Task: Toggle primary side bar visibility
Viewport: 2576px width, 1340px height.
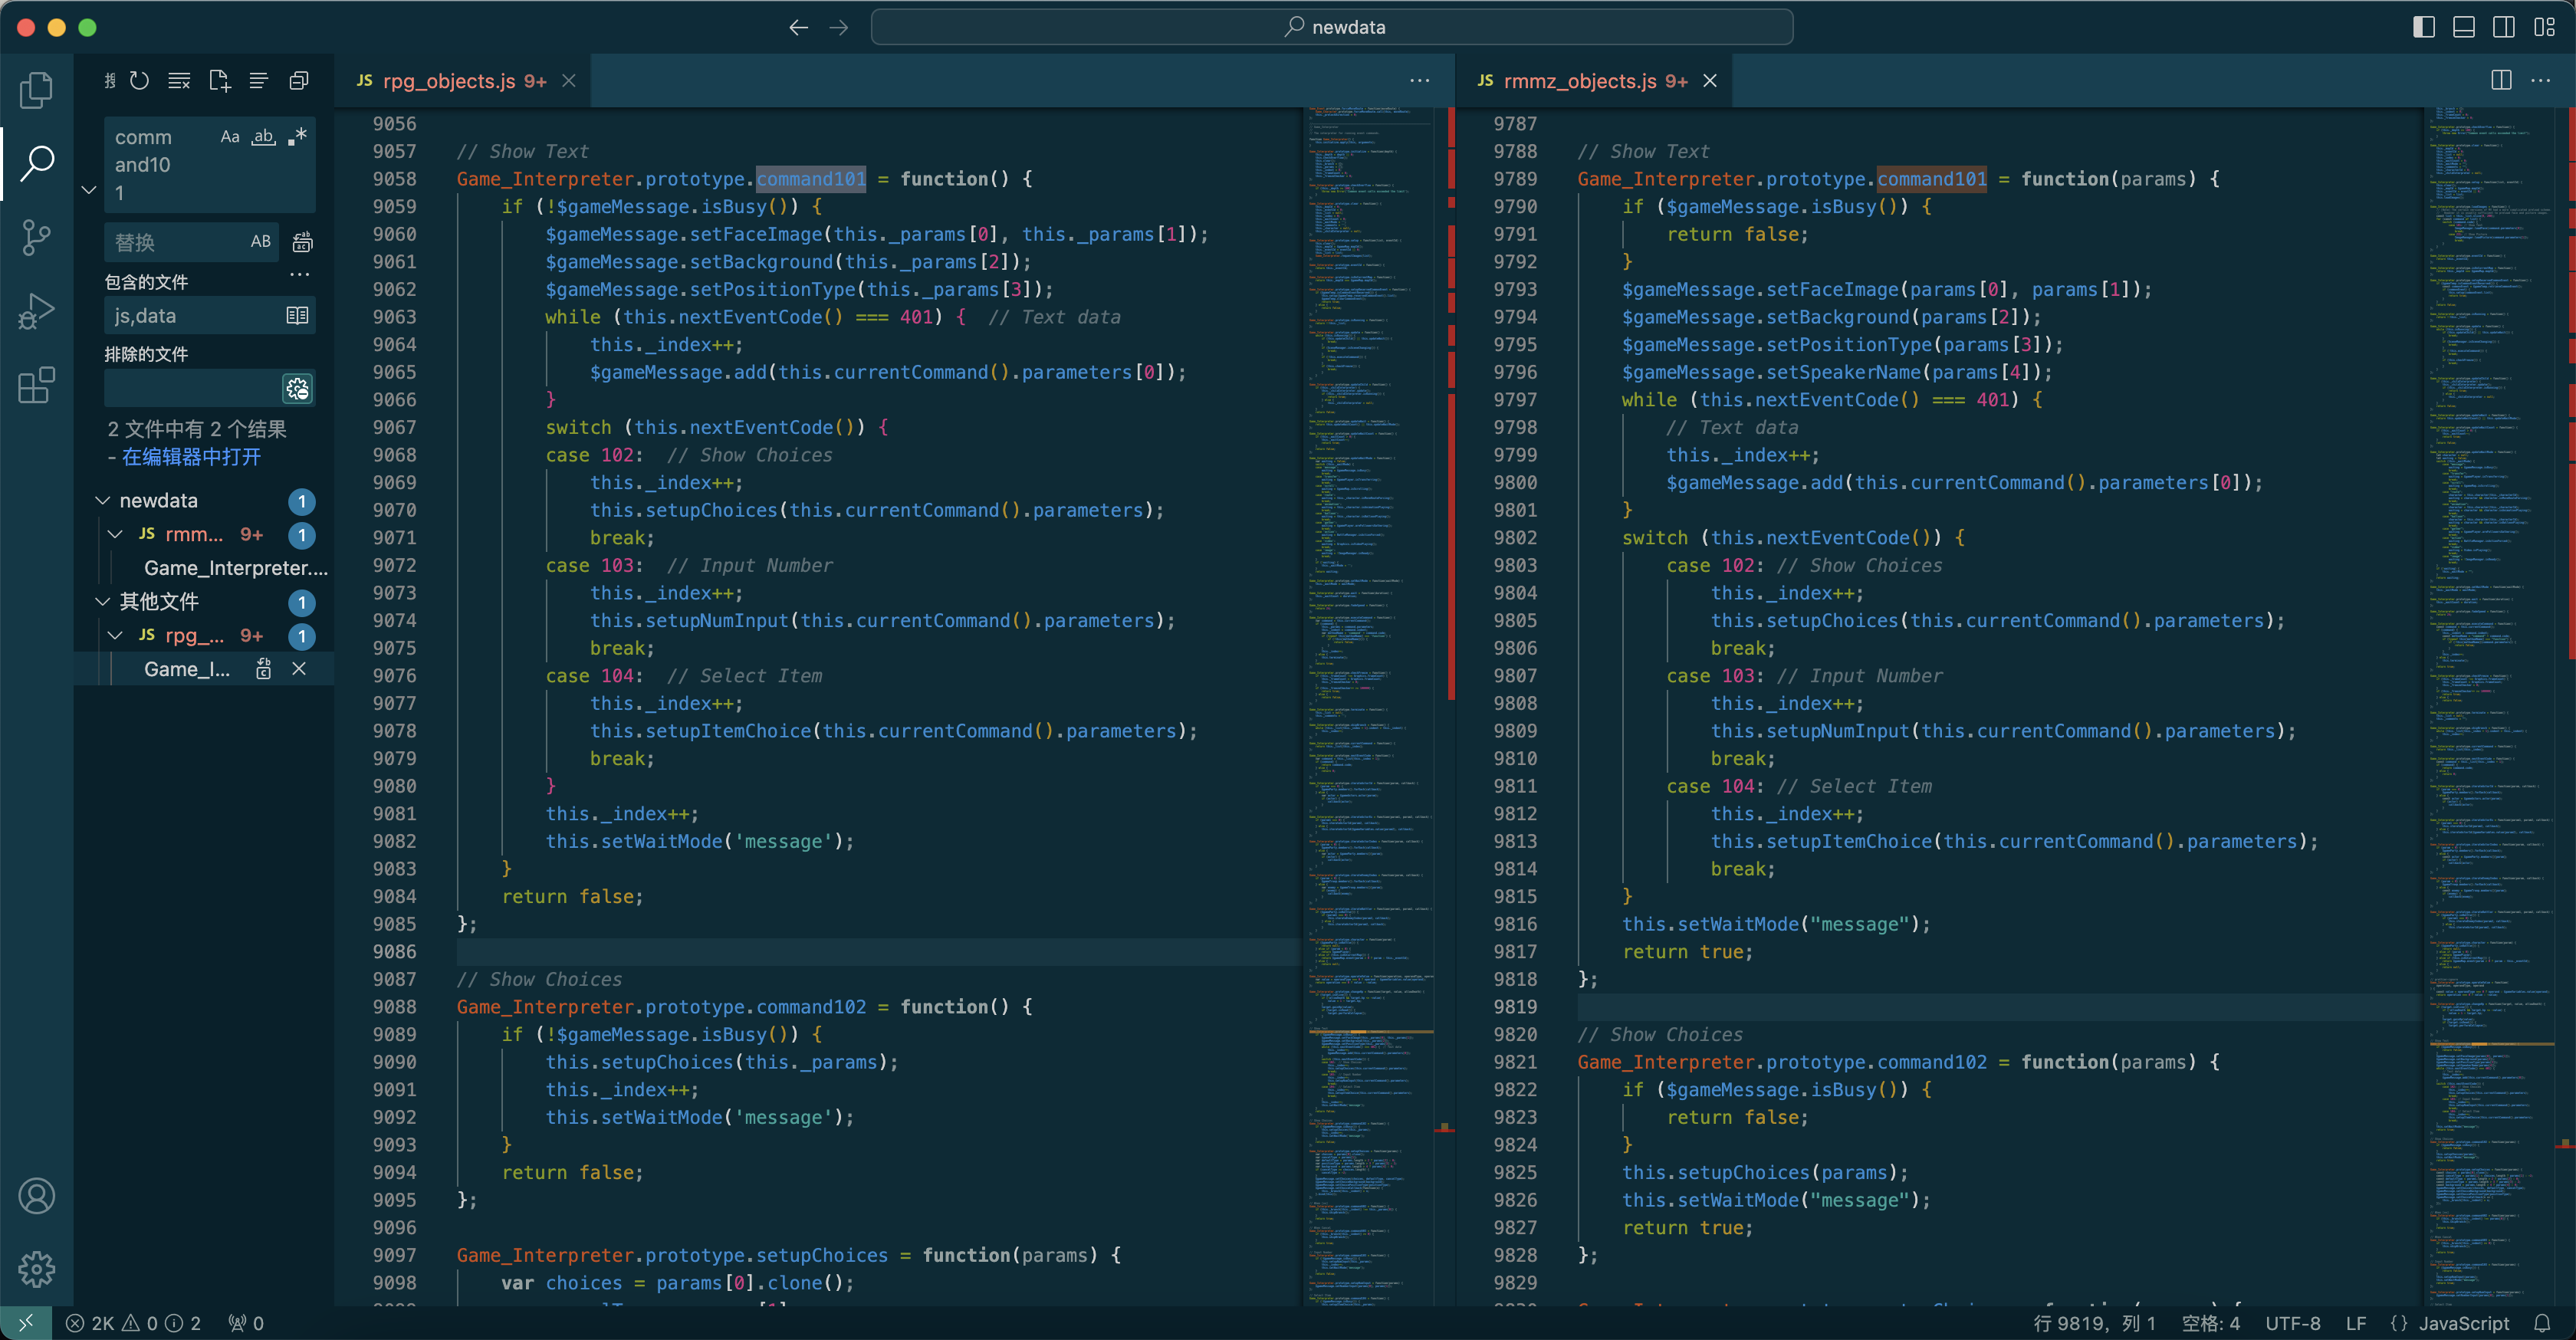Action: click(x=2423, y=27)
